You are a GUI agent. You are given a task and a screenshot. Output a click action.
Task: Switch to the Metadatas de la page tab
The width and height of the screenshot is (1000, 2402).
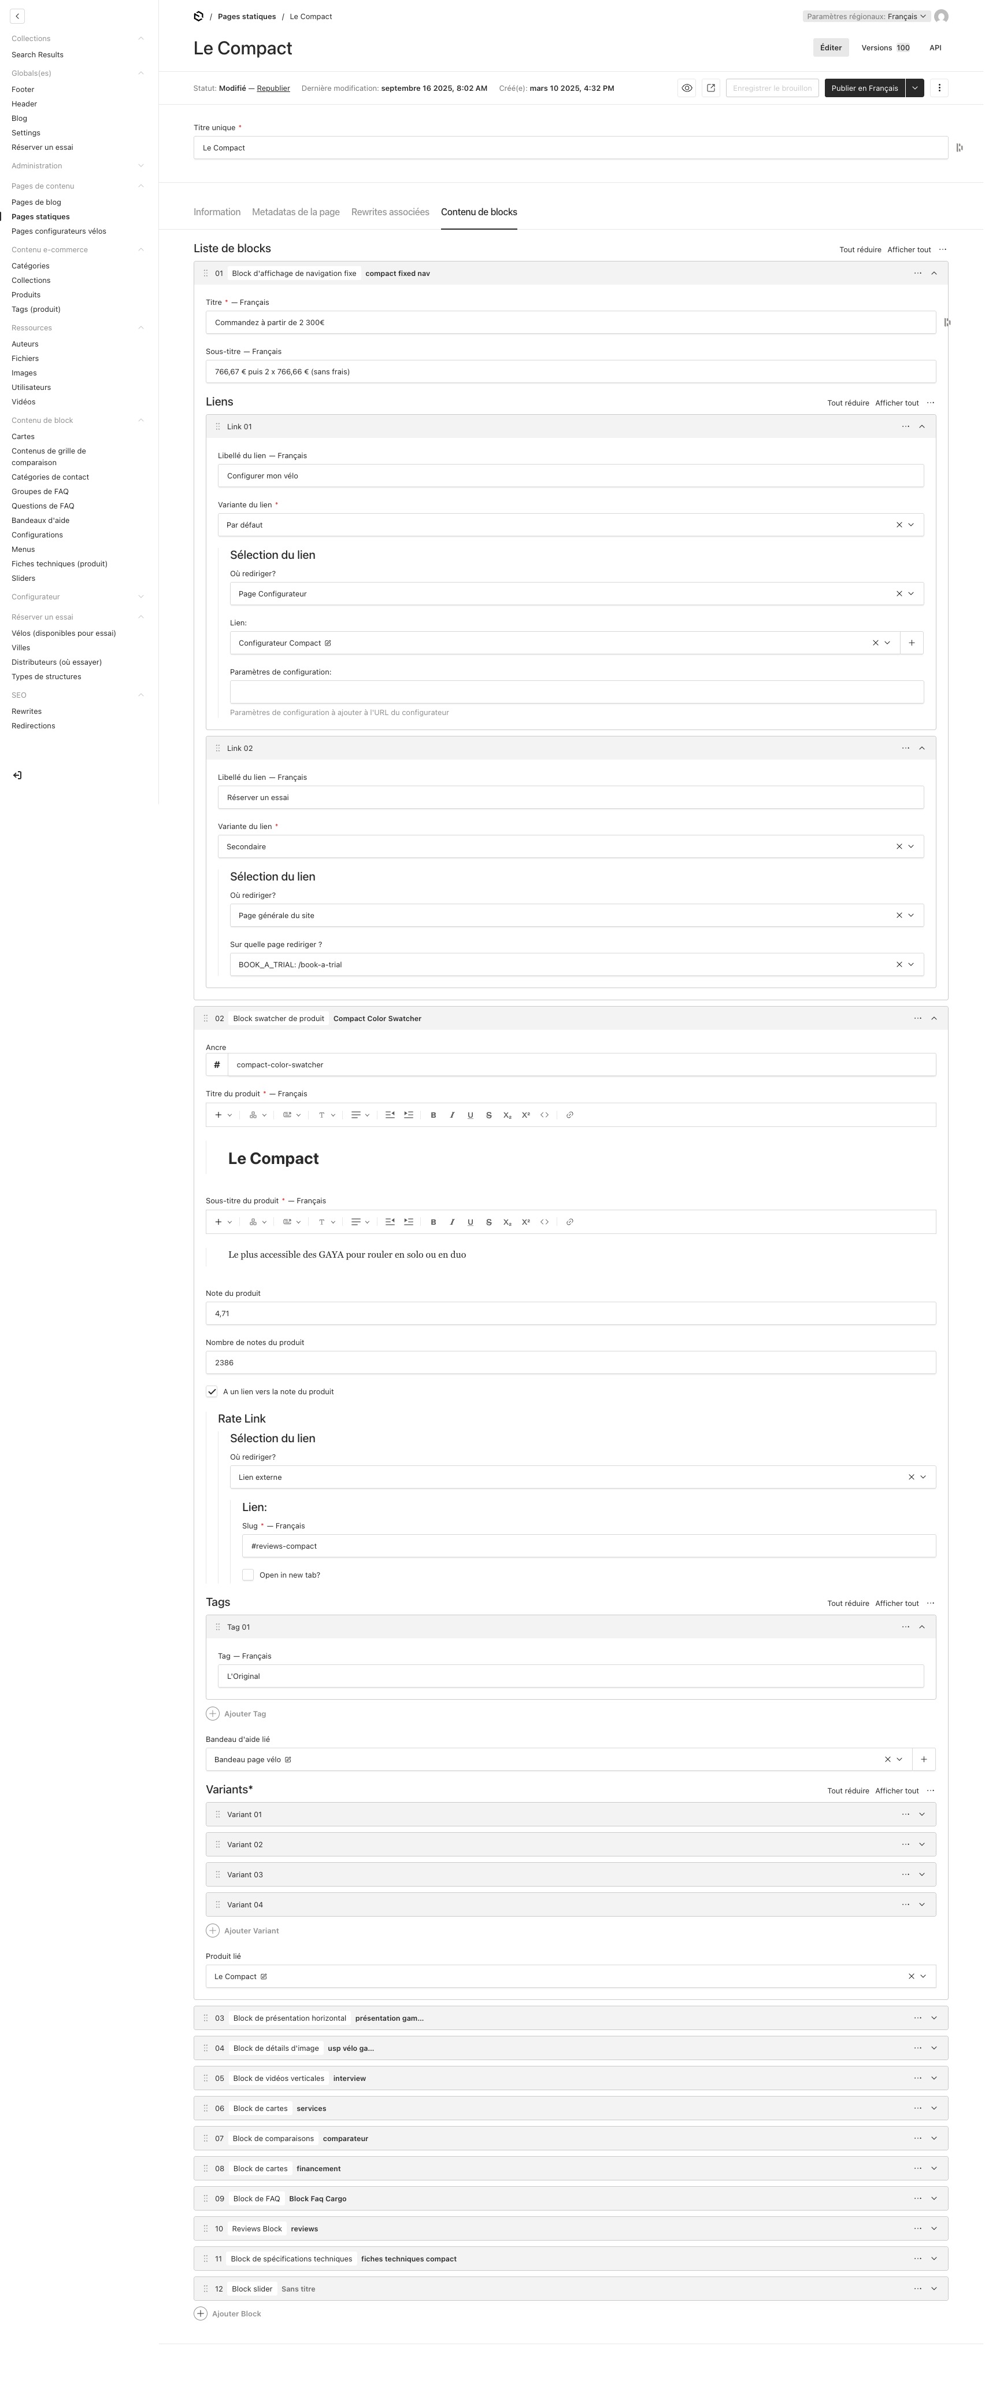coord(295,212)
